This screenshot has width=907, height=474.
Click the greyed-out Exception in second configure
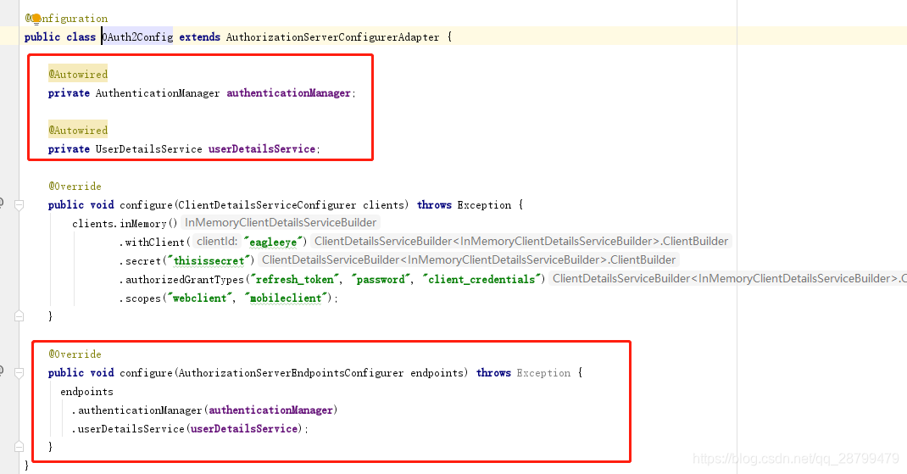(543, 373)
